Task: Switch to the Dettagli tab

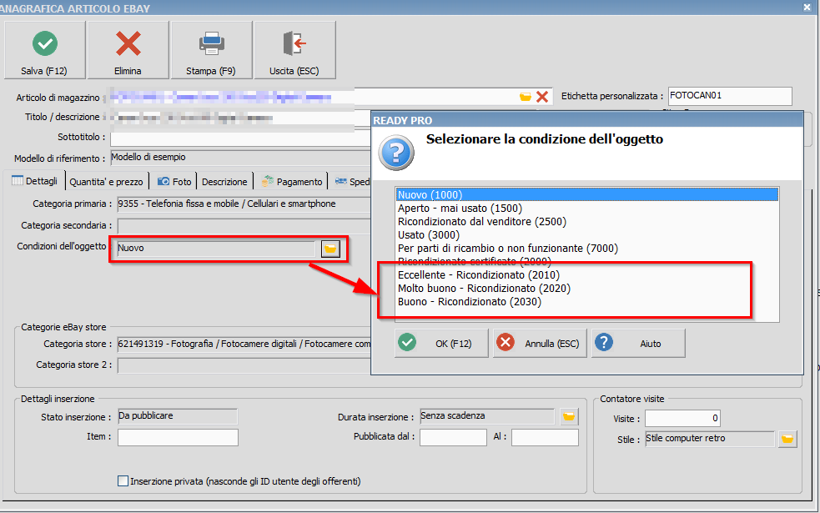Action: coord(34,181)
